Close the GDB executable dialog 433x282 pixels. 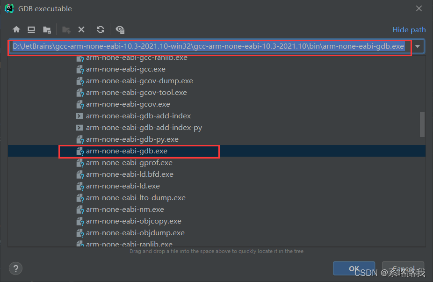click(419, 8)
